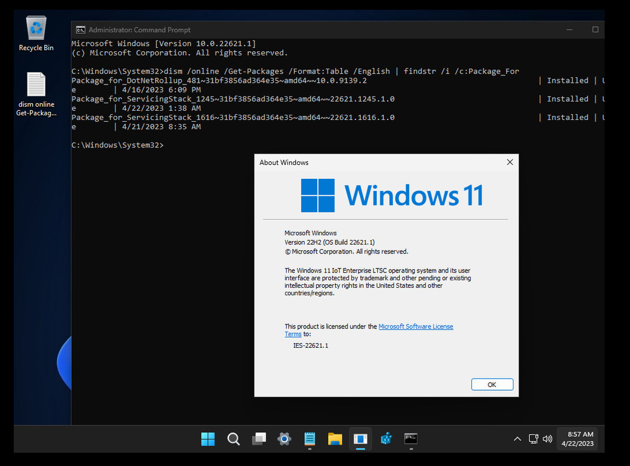
Task: Click the 4/22/2023 1:38 AM timestamp
Action: point(161,108)
